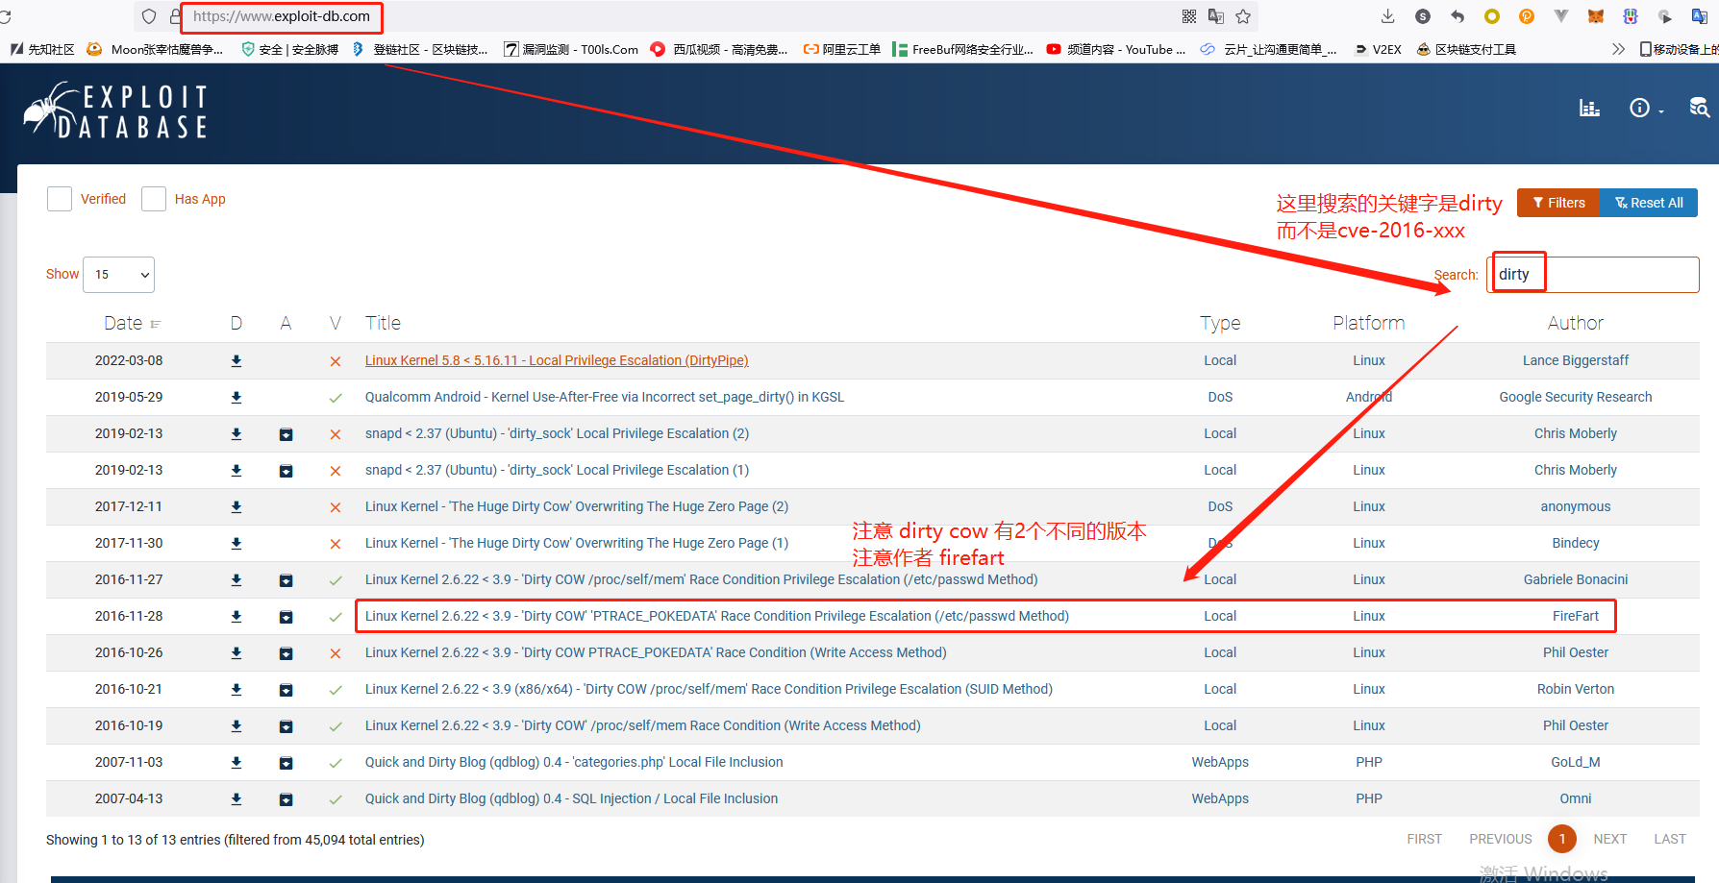Image resolution: width=1719 pixels, height=883 pixels.
Task: Click the browser reload button
Action: point(5,16)
